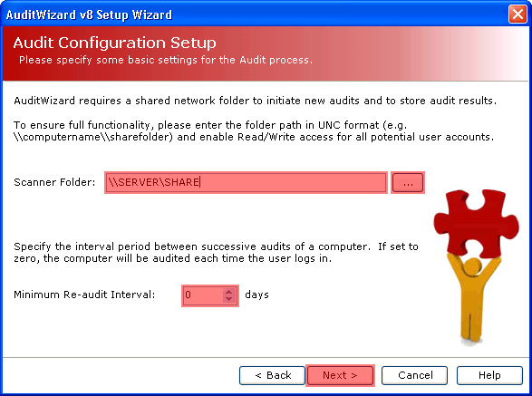This screenshot has height=396, width=532.
Task: Click the interval period description text
Action: point(216,253)
